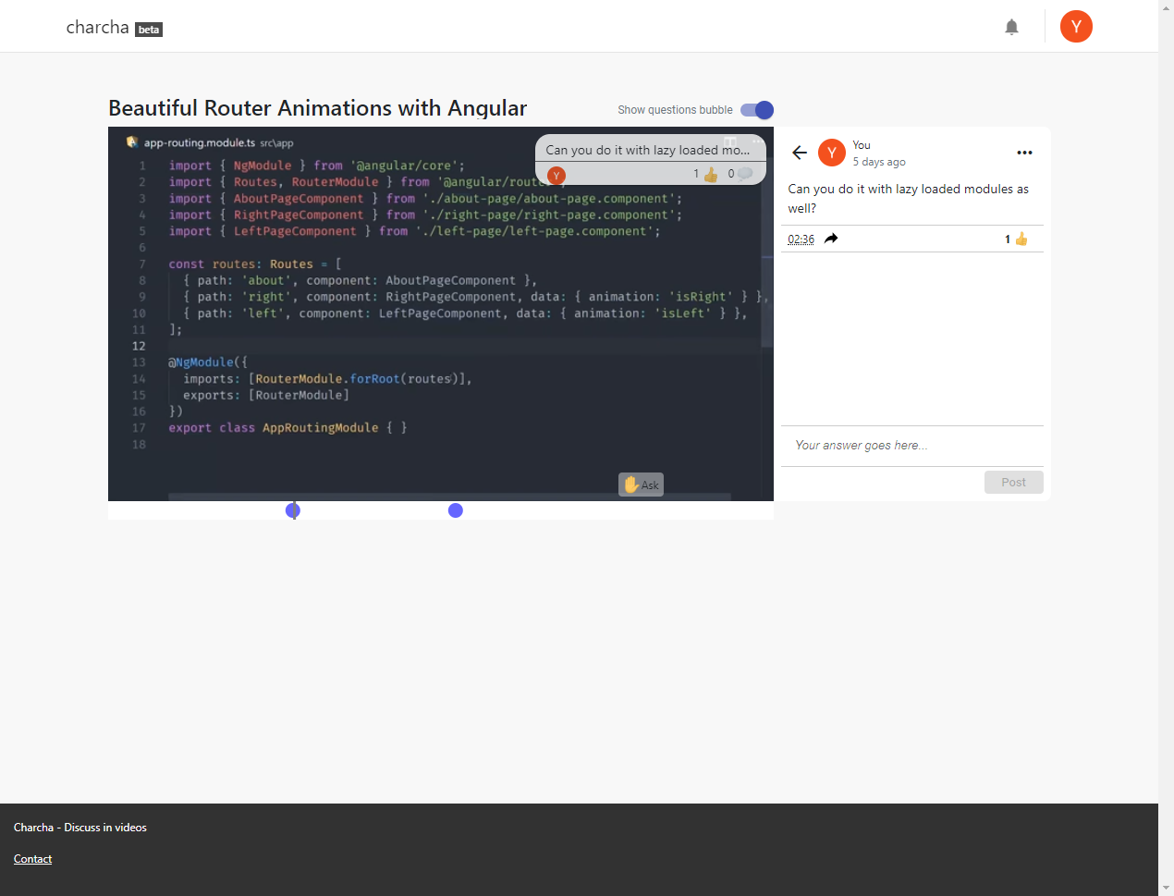Open comments icon in the video bubble
This screenshot has height=896, width=1174.
point(744,174)
